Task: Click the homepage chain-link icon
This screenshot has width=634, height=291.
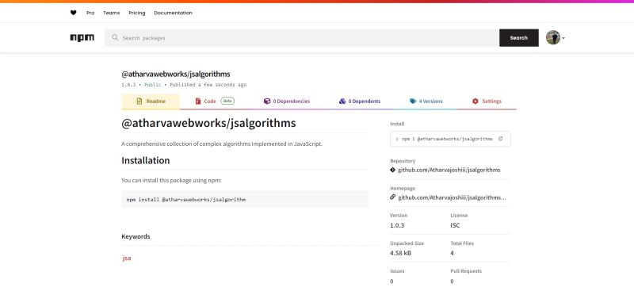Action: [392, 197]
